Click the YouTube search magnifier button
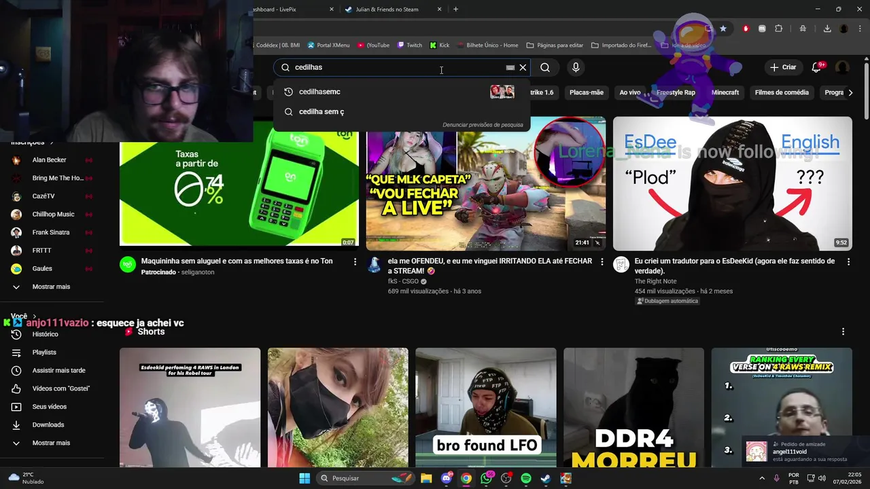 (545, 67)
